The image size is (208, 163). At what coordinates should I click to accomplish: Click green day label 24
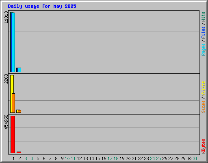point(152,159)
